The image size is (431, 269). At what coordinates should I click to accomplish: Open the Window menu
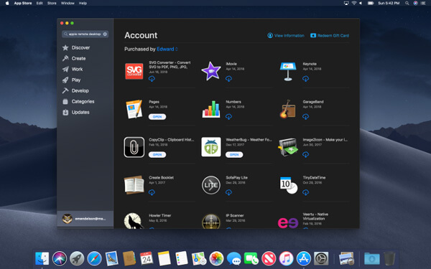pyautogui.click(x=68, y=3)
